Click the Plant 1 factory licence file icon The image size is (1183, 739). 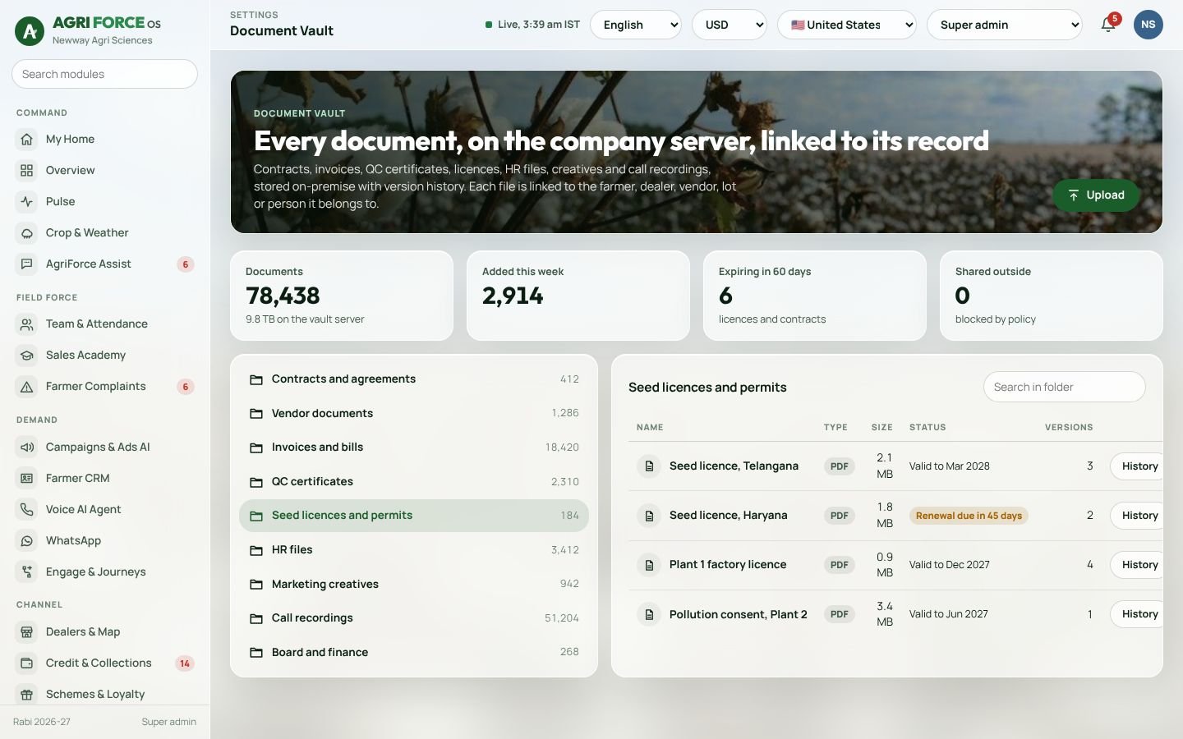(x=649, y=564)
